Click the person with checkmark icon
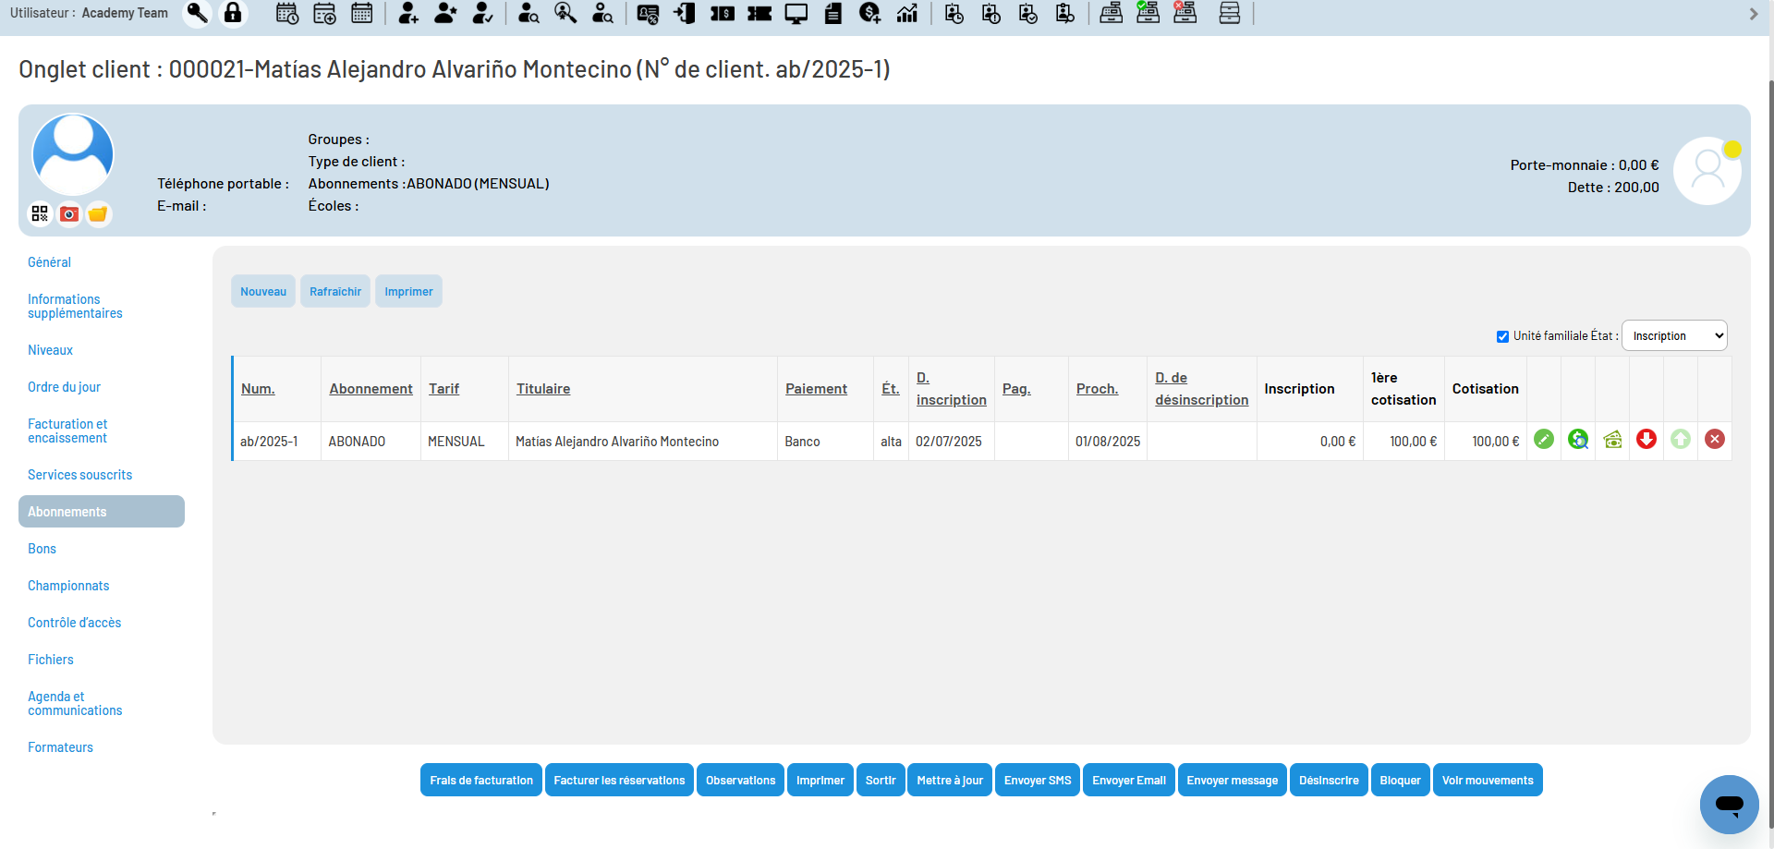This screenshot has width=1774, height=849. tap(482, 13)
